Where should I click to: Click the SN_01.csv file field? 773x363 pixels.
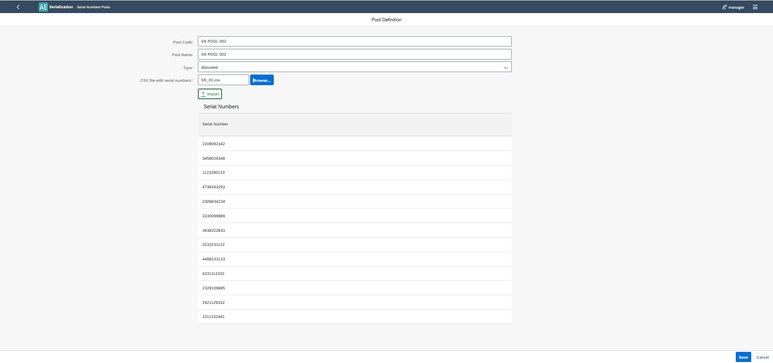click(223, 80)
